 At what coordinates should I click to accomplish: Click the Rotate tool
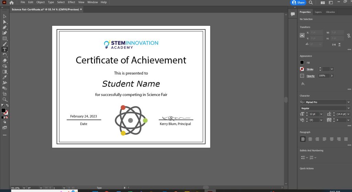tap(4, 55)
